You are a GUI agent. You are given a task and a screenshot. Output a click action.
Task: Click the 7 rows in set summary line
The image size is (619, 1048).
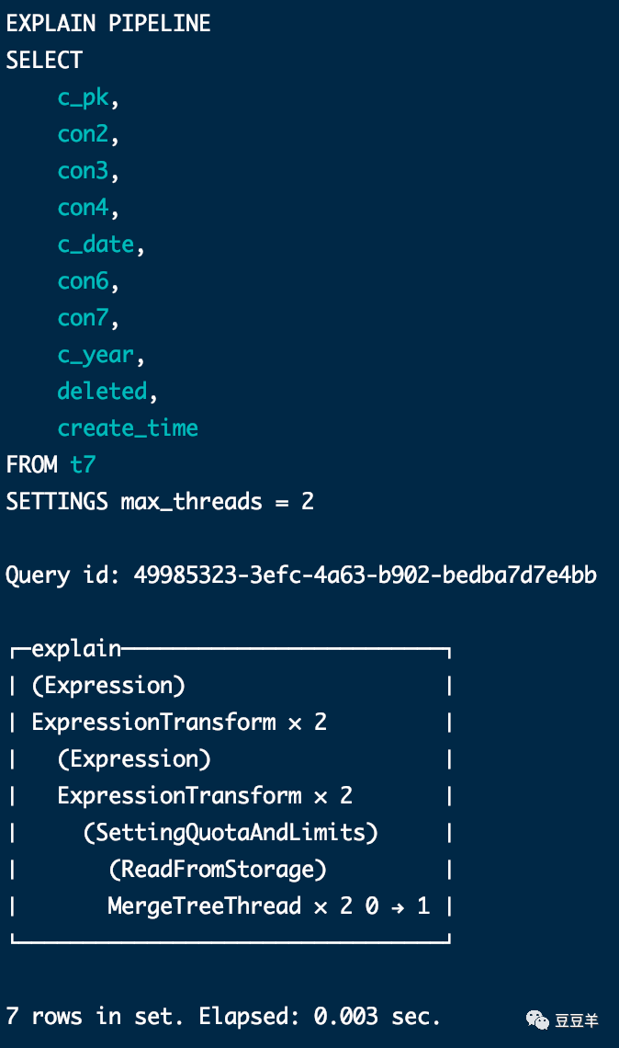point(223,1016)
